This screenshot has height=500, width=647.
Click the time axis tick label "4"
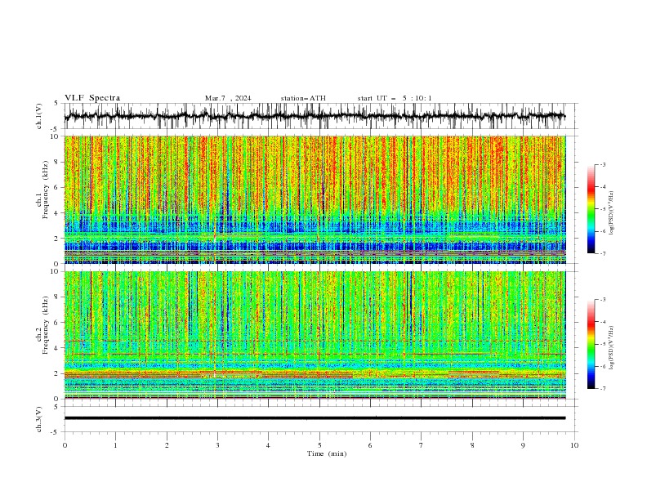(268, 445)
